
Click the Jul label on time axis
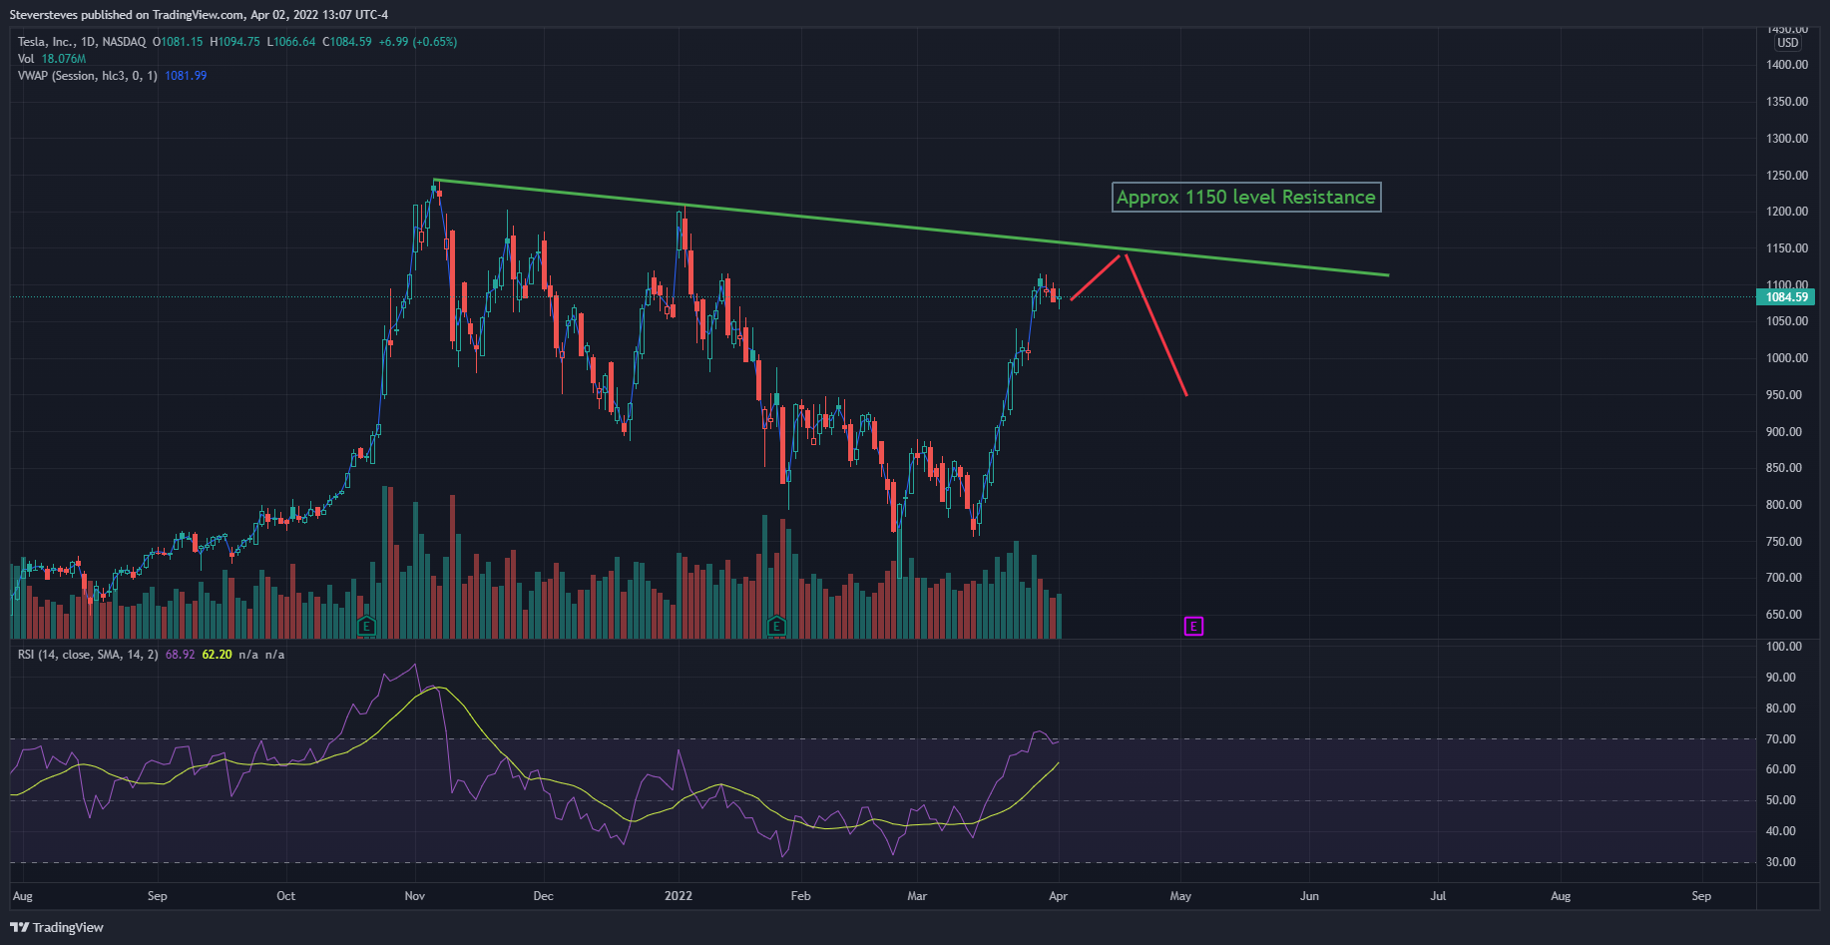1438,896
